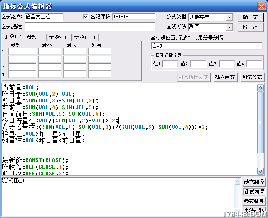Switch to the 参数13-16 tab

click(85, 37)
